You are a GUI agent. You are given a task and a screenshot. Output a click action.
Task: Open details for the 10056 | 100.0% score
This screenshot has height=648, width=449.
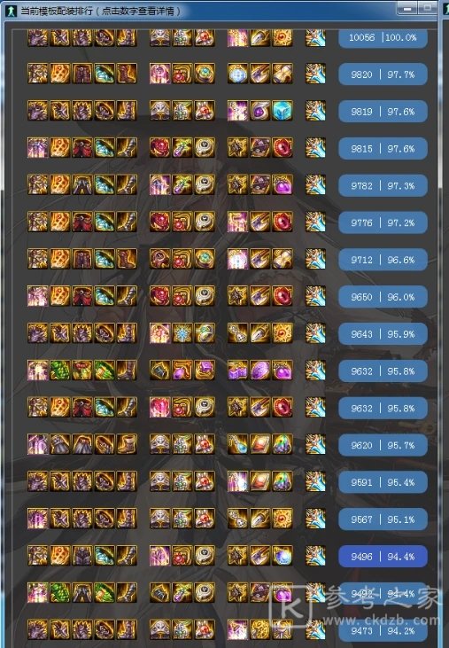(383, 38)
